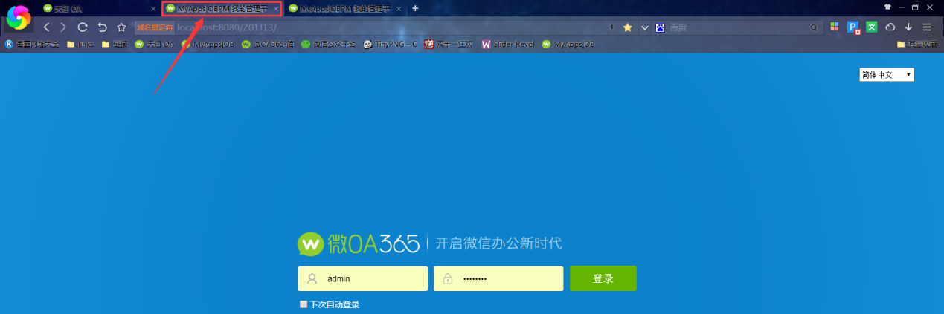Image resolution: width=944 pixels, height=314 pixels.
Task: Open the first MyApps|OB bookmark
Action: (x=208, y=44)
